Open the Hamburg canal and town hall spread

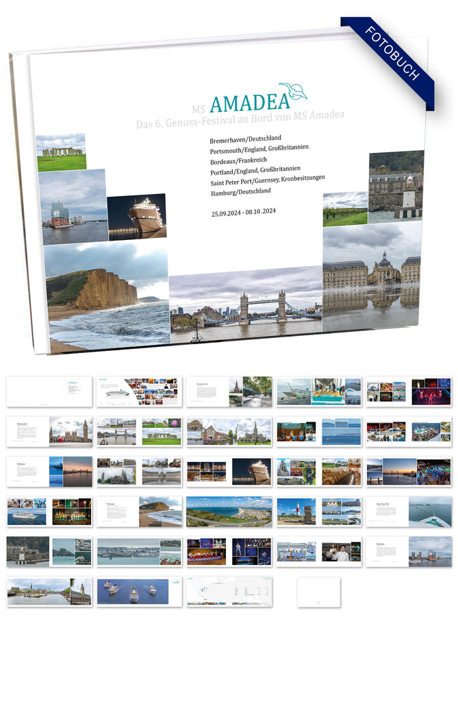[49, 592]
